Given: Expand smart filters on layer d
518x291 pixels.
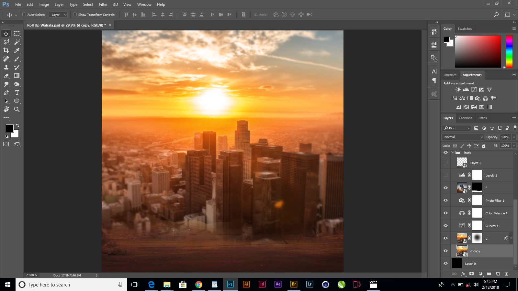Looking at the screenshot, I should click(x=511, y=238).
